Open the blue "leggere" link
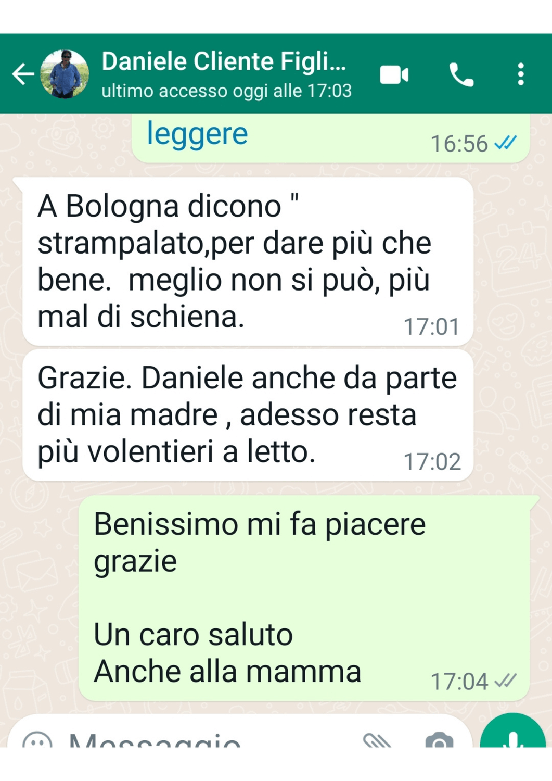Viewport: 552px width, 781px height. coord(197,134)
